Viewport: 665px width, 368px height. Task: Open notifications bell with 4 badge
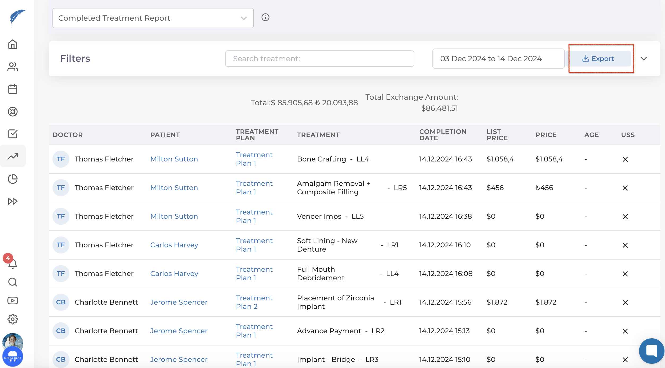[x=12, y=263]
